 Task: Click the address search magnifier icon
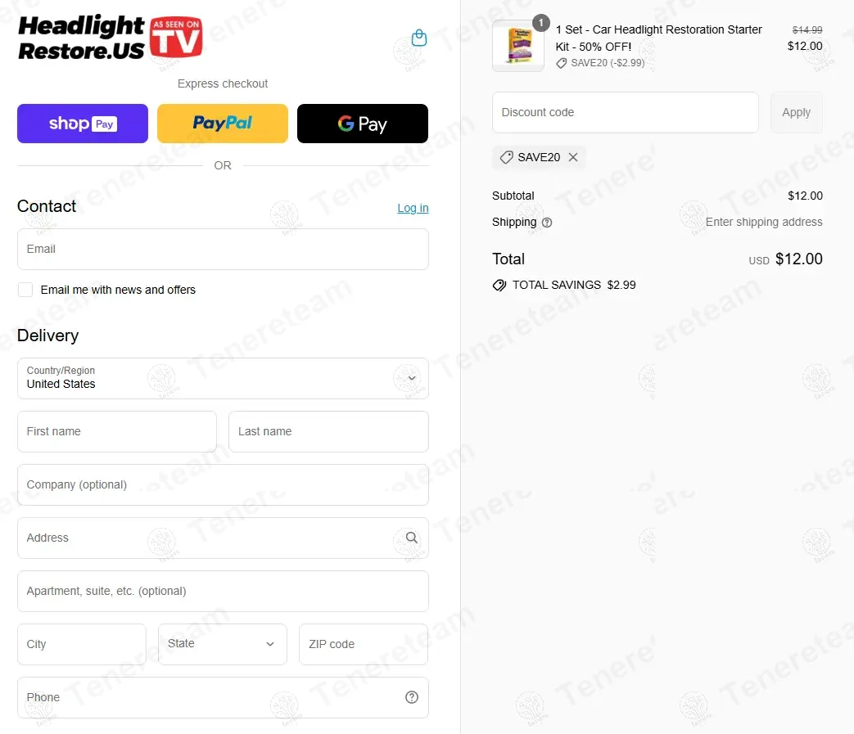(x=412, y=538)
